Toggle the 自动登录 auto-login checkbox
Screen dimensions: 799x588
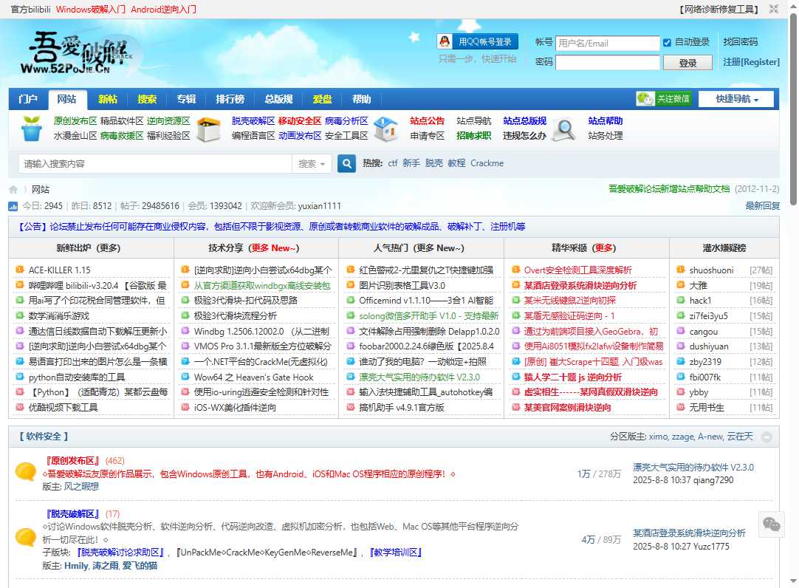click(x=667, y=42)
